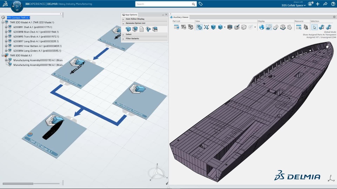Image resolution: width=337 pixels, height=189 pixels.
Task: Select Manufacturing Assembly00000194 A.1 item
Action: pos(38,65)
